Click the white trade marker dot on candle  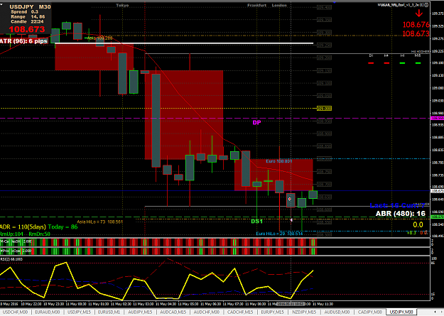click(x=290, y=199)
